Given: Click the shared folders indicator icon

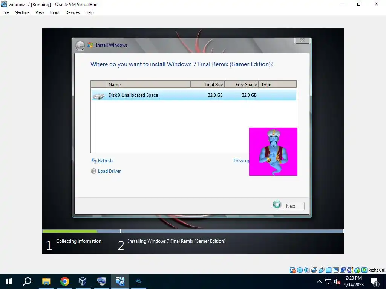Looking at the screenshot, I should [329, 270].
